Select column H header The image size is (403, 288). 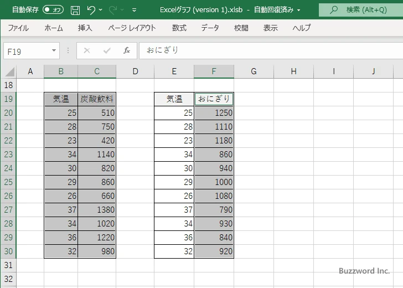[293, 71]
